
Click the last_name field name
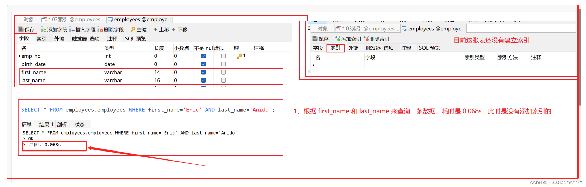[x=33, y=80]
